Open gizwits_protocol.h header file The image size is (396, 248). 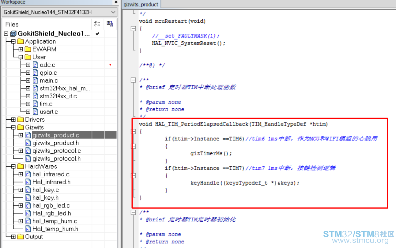56,159
